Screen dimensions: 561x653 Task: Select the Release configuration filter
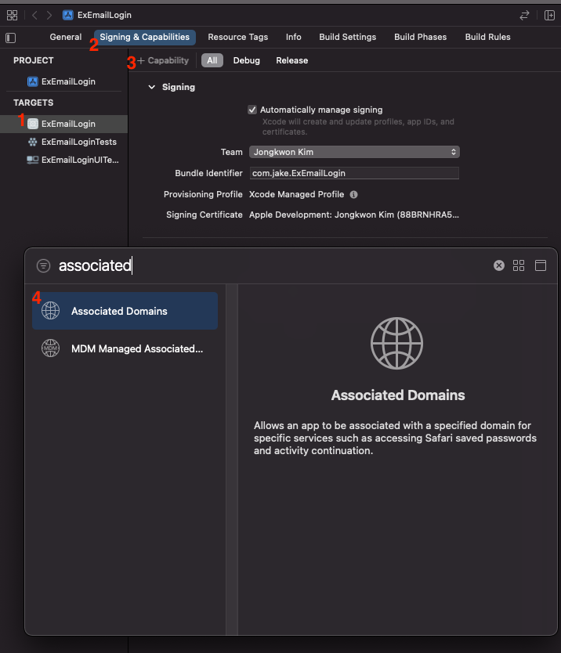291,60
